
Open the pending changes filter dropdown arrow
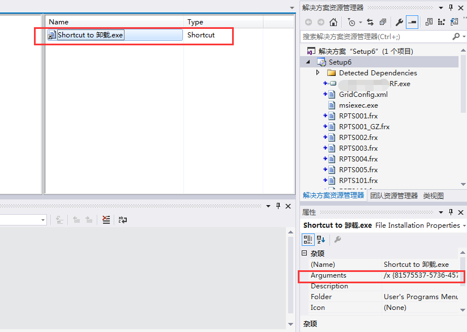(361, 22)
